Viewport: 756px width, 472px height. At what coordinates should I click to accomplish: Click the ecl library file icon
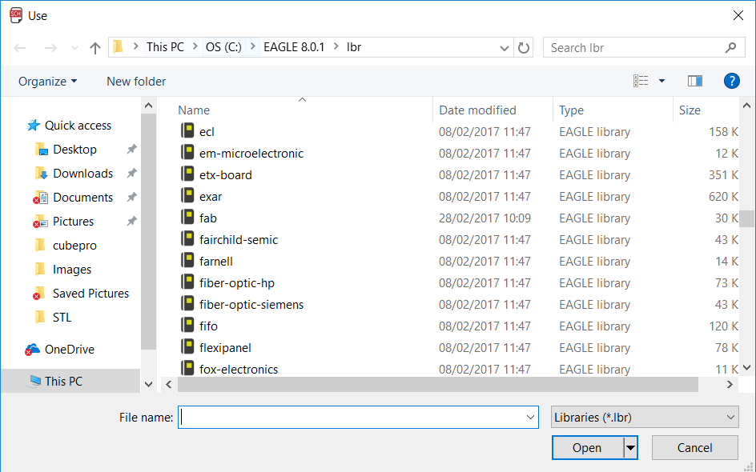(187, 130)
